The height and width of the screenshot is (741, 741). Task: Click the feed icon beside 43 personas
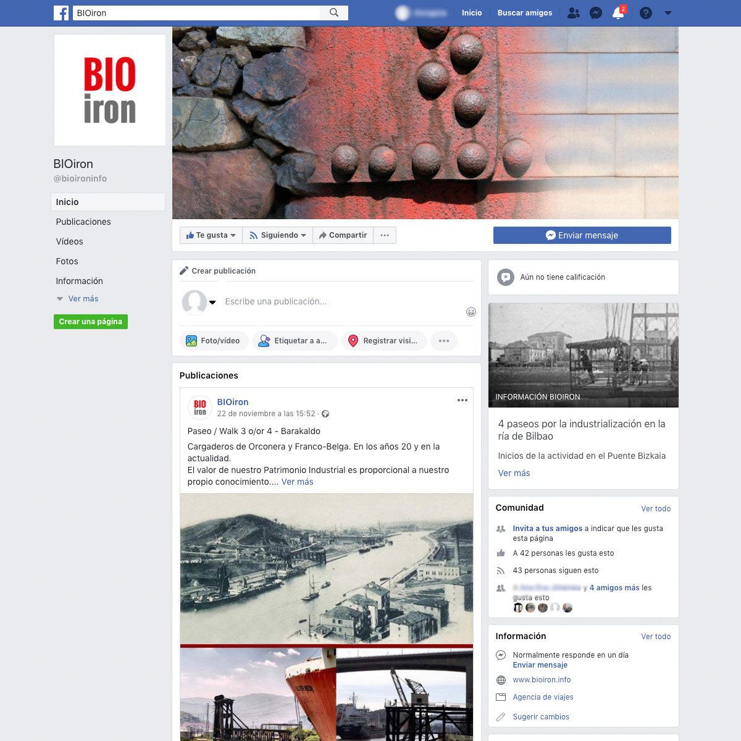click(501, 571)
